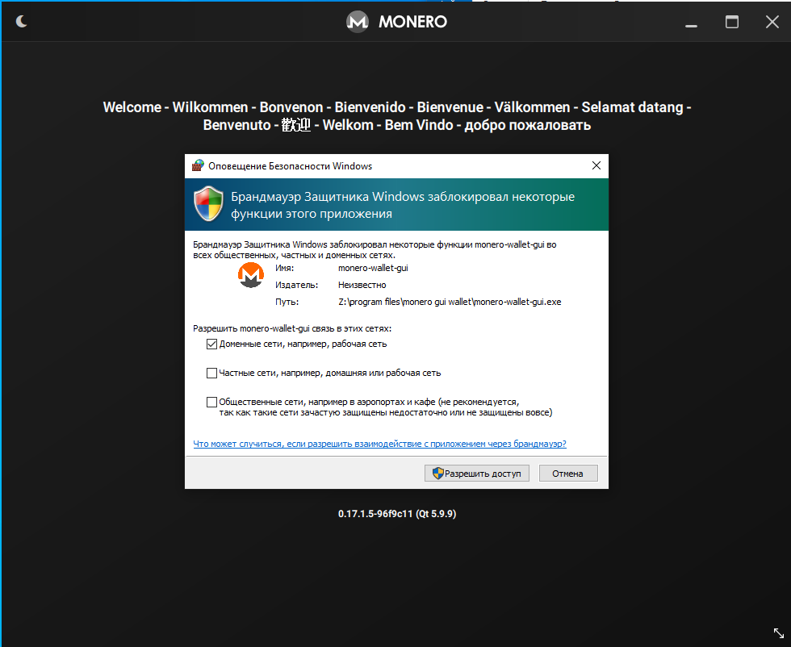Click the version text 0.17.1.5-96f9c11
The width and height of the screenshot is (791, 647).
tap(397, 513)
